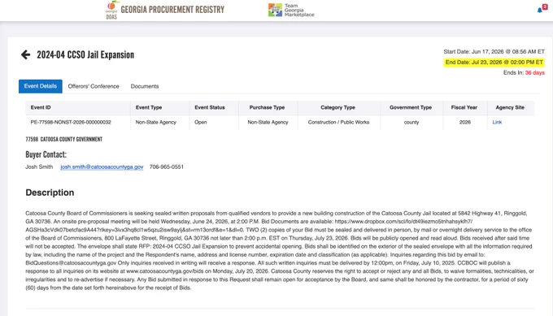Image resolution: width=553 pixels, height=316 pixels.
Task: Click the Description heading
Action: coord(50,193)
